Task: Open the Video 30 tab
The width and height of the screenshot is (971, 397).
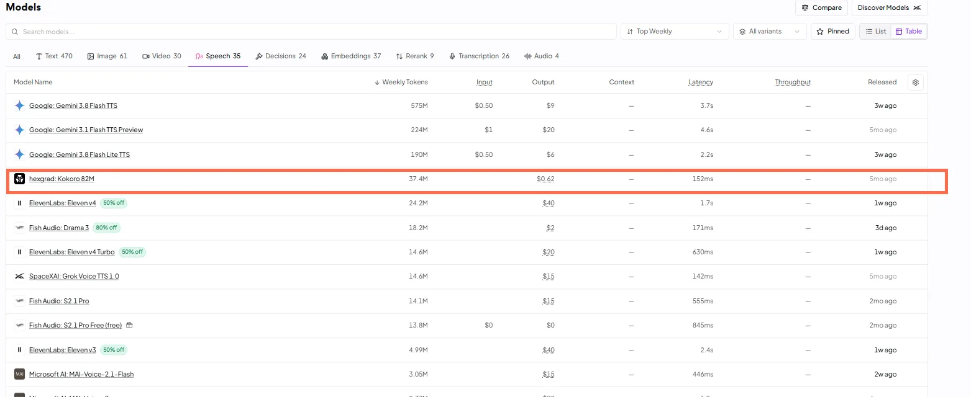Action: [x=162, y=56]
